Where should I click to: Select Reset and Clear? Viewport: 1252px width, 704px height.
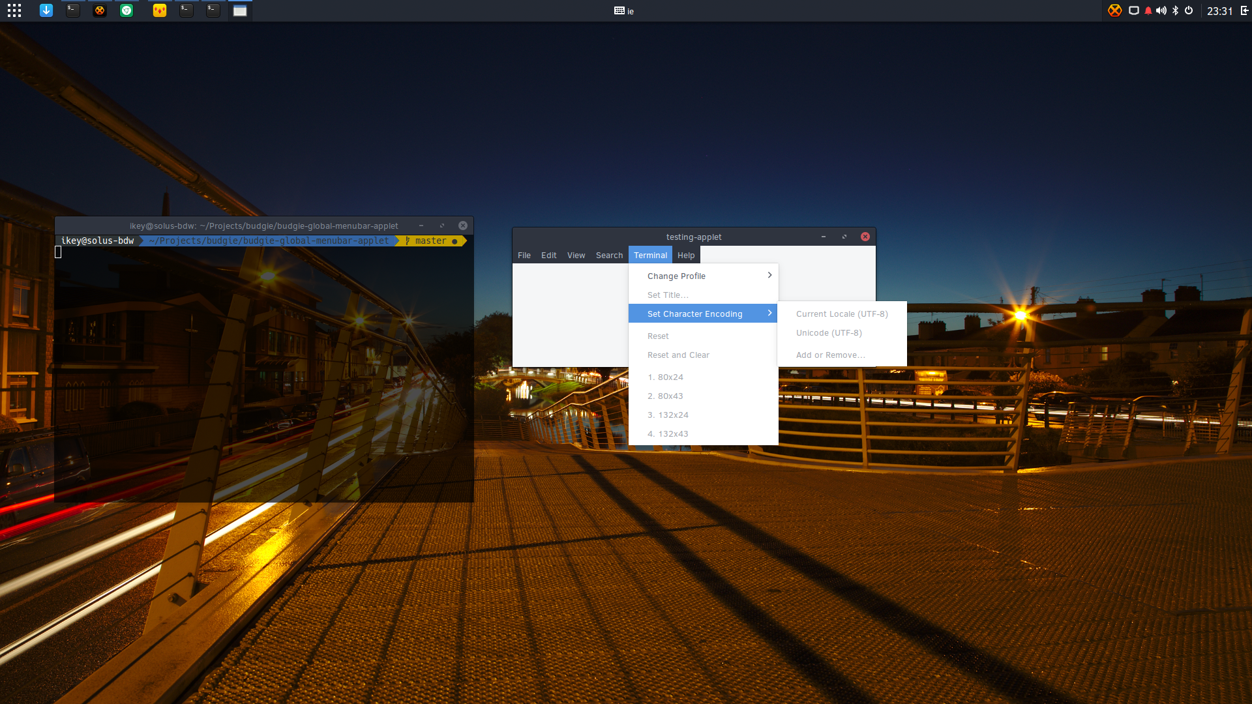click(703, 355)
